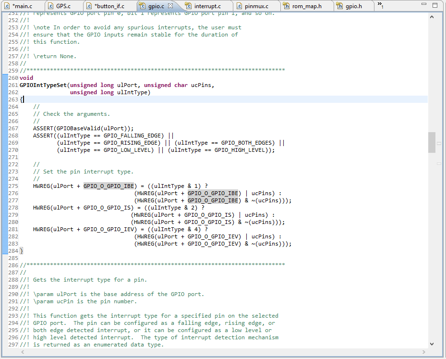Click line number 275 in the gutter

[x=13, y=186]
